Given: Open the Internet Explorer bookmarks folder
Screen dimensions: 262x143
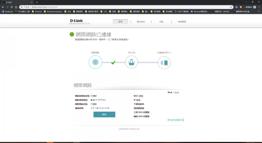Looking at the screenshot, I should coord(53,12).
